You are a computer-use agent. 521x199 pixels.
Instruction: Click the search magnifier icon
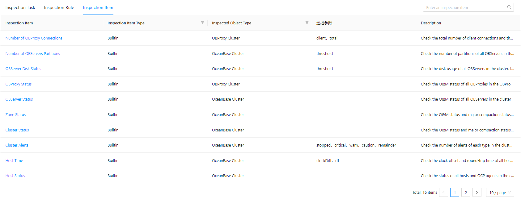pyautogui.click(x=509, y=7)
